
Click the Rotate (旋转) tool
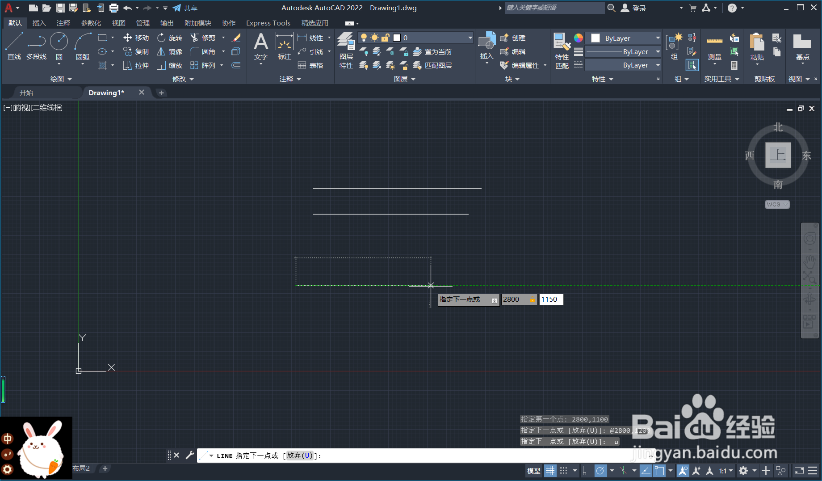(x=170, y=38)
